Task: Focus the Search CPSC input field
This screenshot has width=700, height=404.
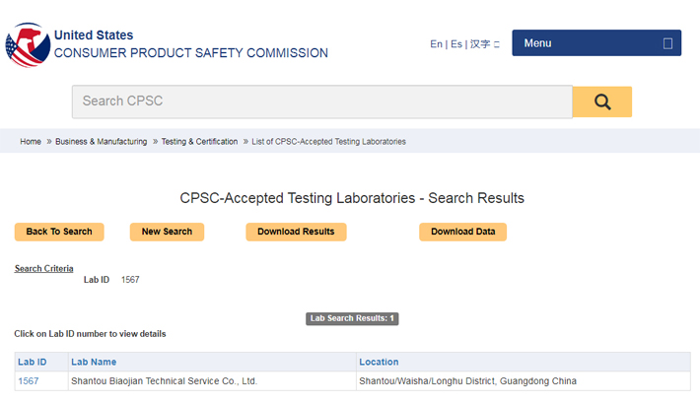Action: pos(322,101)
